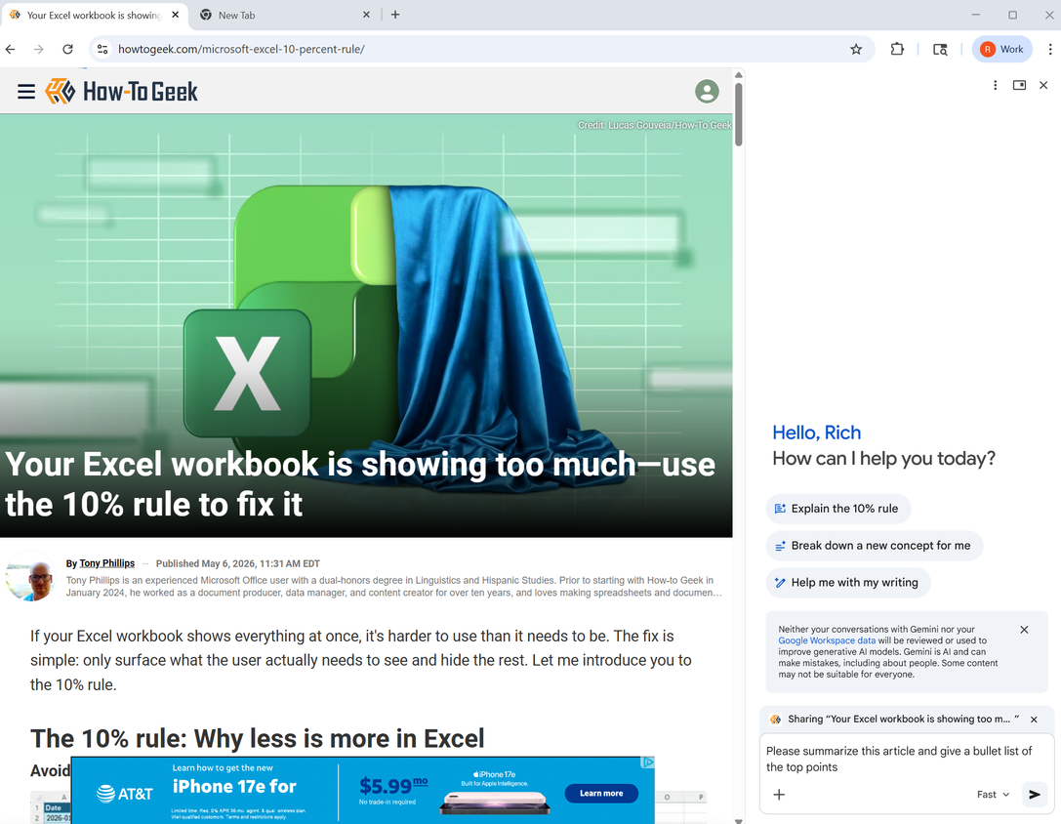Click the 'Hello, Rich' greeting text
The height and width of the screenshot is (824, 1061).
[816, 433]
